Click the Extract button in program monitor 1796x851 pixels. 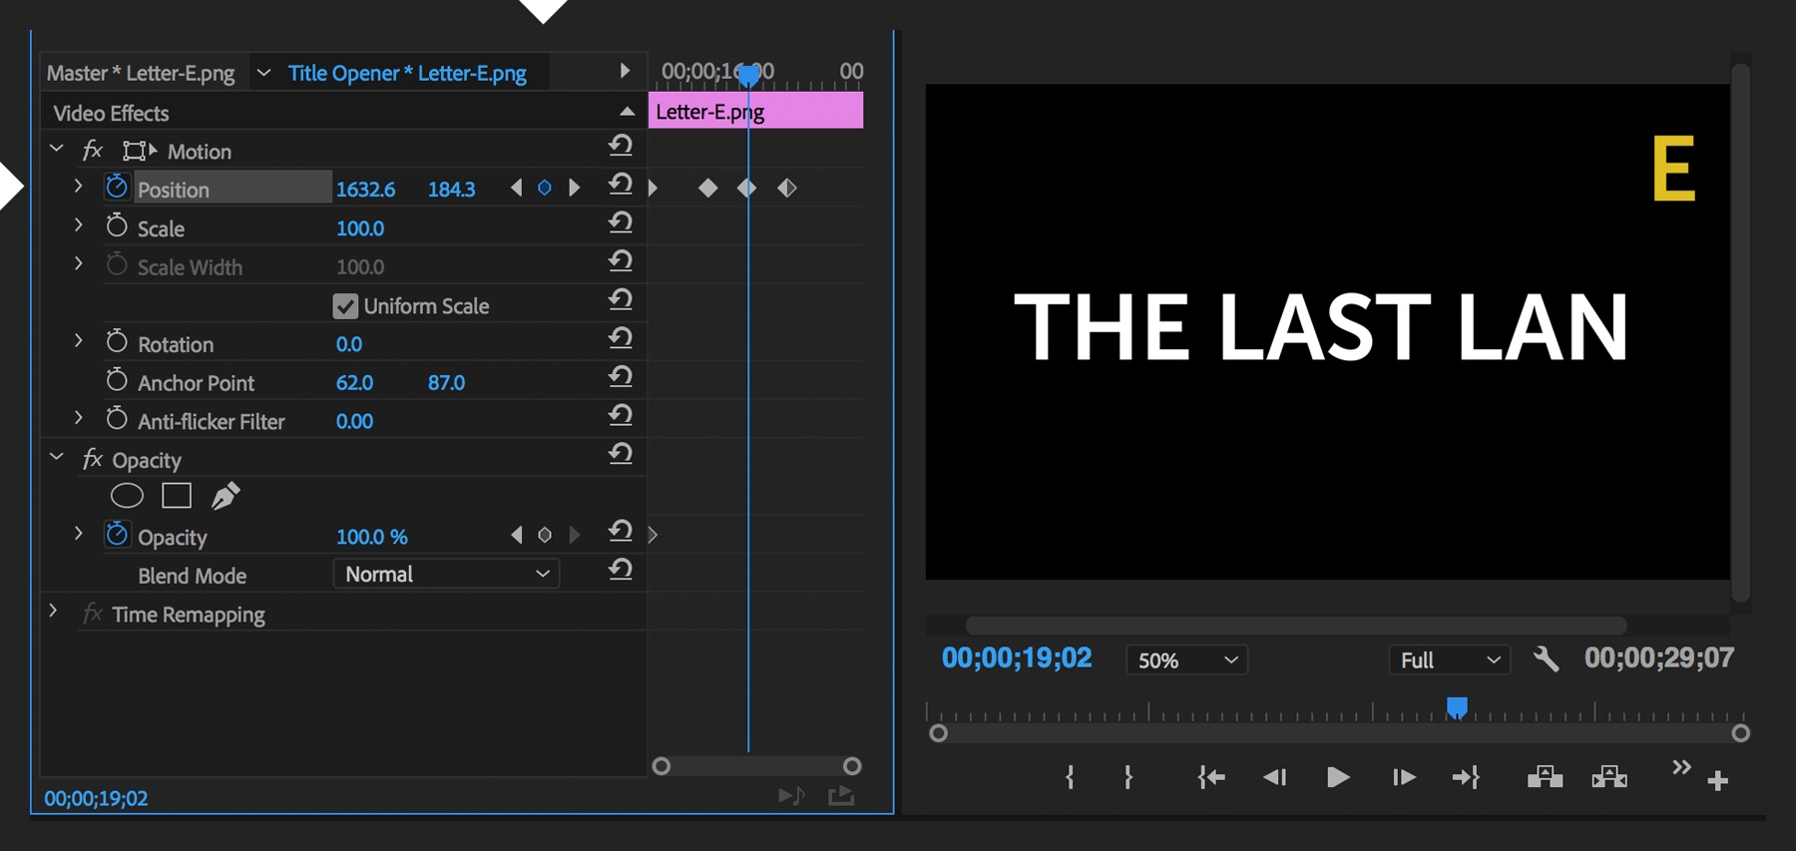coord(1609,776)
